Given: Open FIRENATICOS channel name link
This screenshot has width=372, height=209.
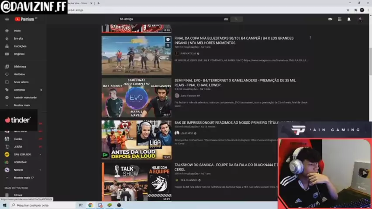Looking at the screenshot, I should point(188,54).
